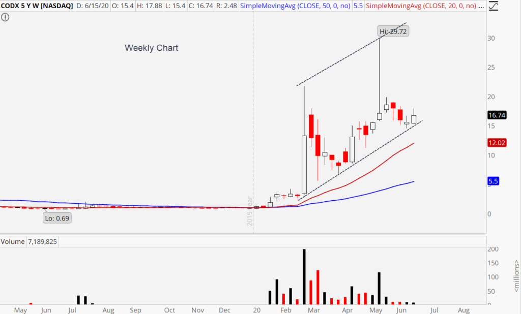Screen dimensions: 521x314
Task: Click the exclamation info icon on the chart
Action: (x=5, y=17)
